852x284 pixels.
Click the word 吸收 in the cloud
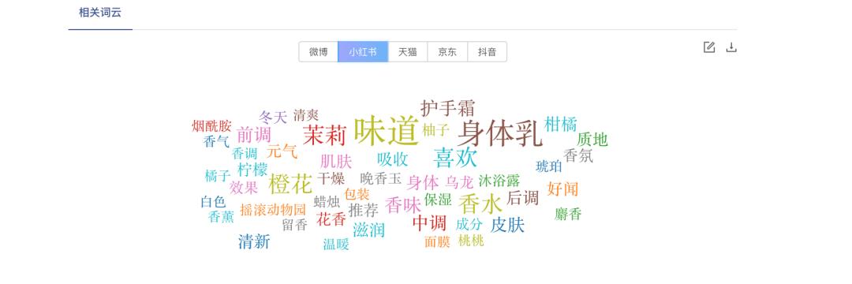coord(392,159)
